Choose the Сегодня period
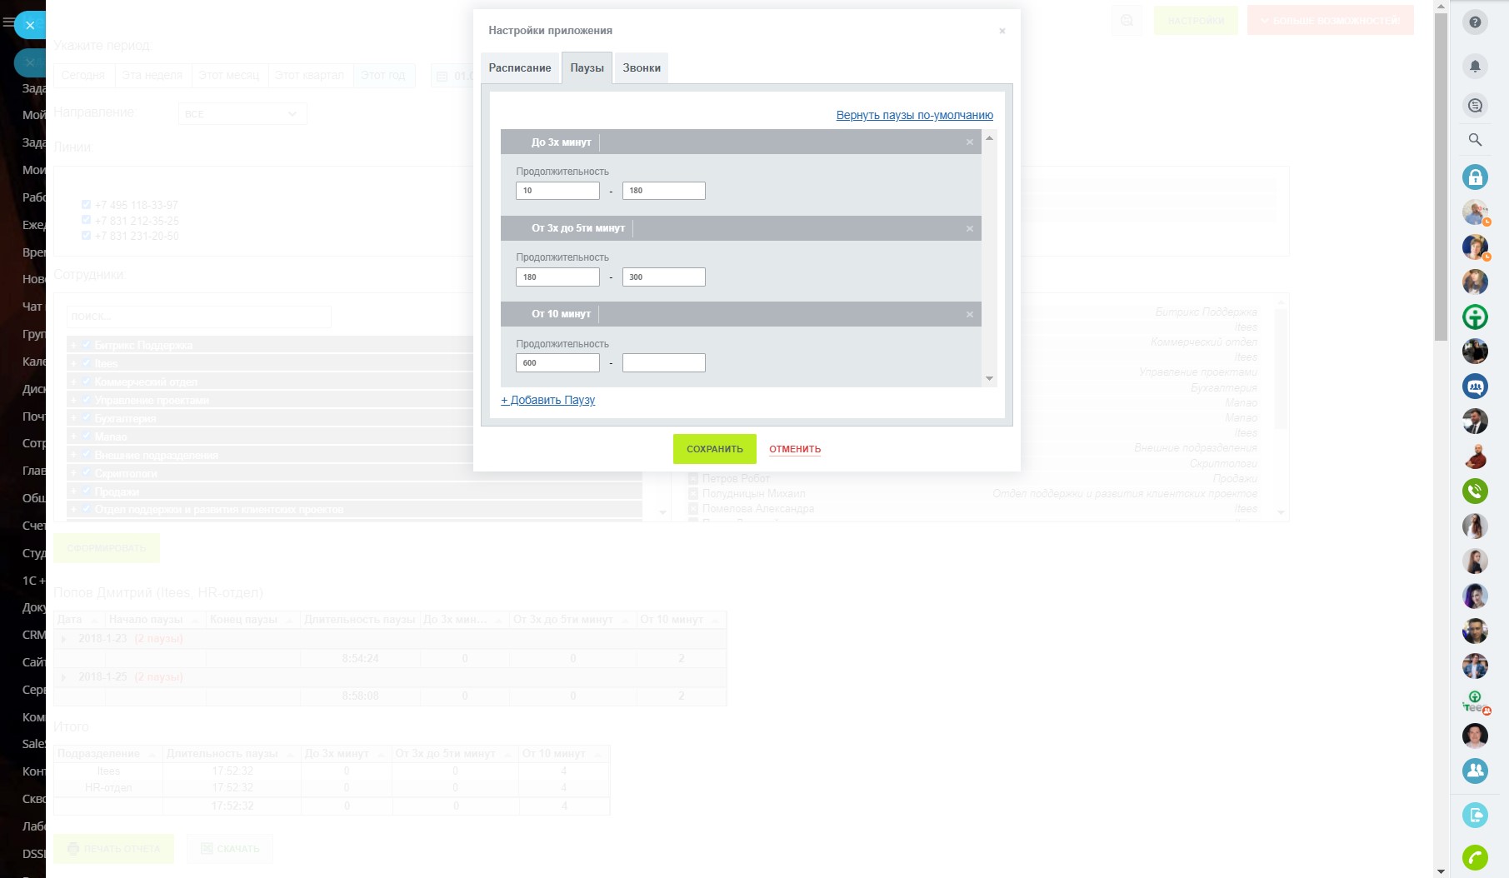This screenshot has height=878, width=1509. (83, 75)
